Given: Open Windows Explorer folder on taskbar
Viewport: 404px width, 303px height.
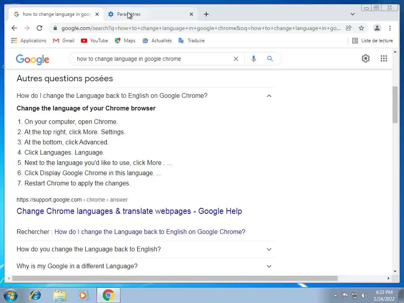Looking at the screenshot, I should pos(60,295).
